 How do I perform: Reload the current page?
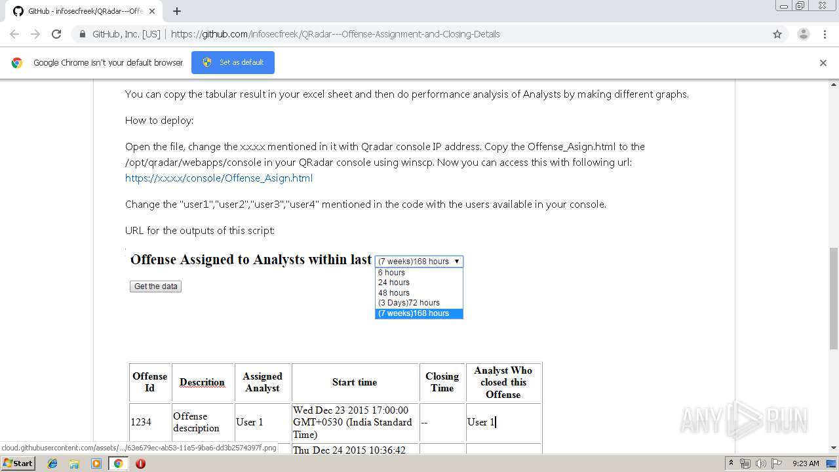click(56, 34)
